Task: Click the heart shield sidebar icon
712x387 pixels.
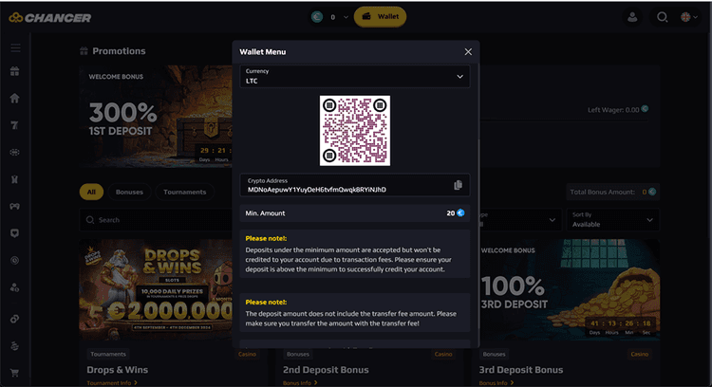Action: (x=15, y=233)
